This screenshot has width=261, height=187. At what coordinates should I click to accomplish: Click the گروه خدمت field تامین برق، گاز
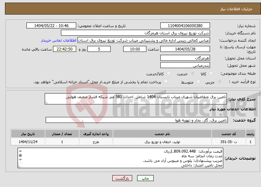pos(137,120)
